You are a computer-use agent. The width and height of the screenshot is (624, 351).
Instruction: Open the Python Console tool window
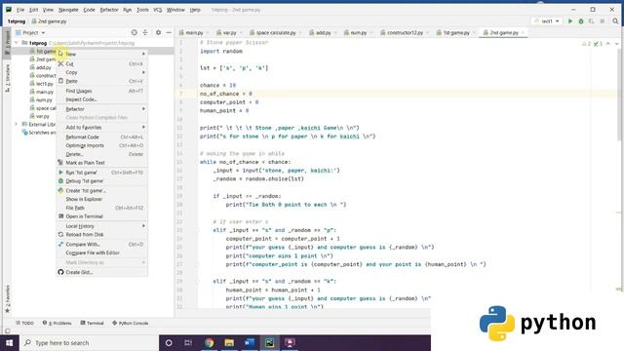click(130, 323)
